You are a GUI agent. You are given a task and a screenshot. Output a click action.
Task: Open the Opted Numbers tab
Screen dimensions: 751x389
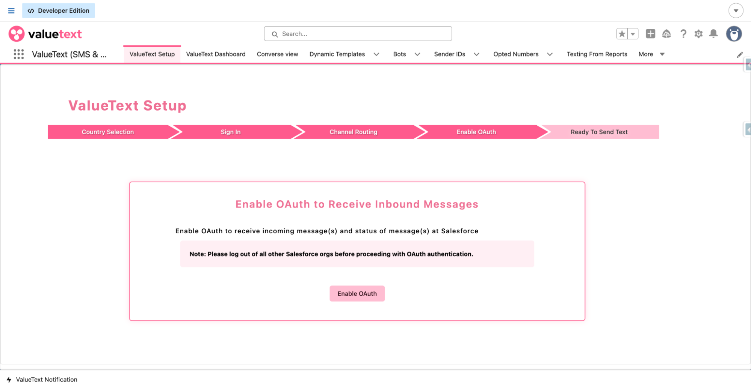[x=516, y=54]
